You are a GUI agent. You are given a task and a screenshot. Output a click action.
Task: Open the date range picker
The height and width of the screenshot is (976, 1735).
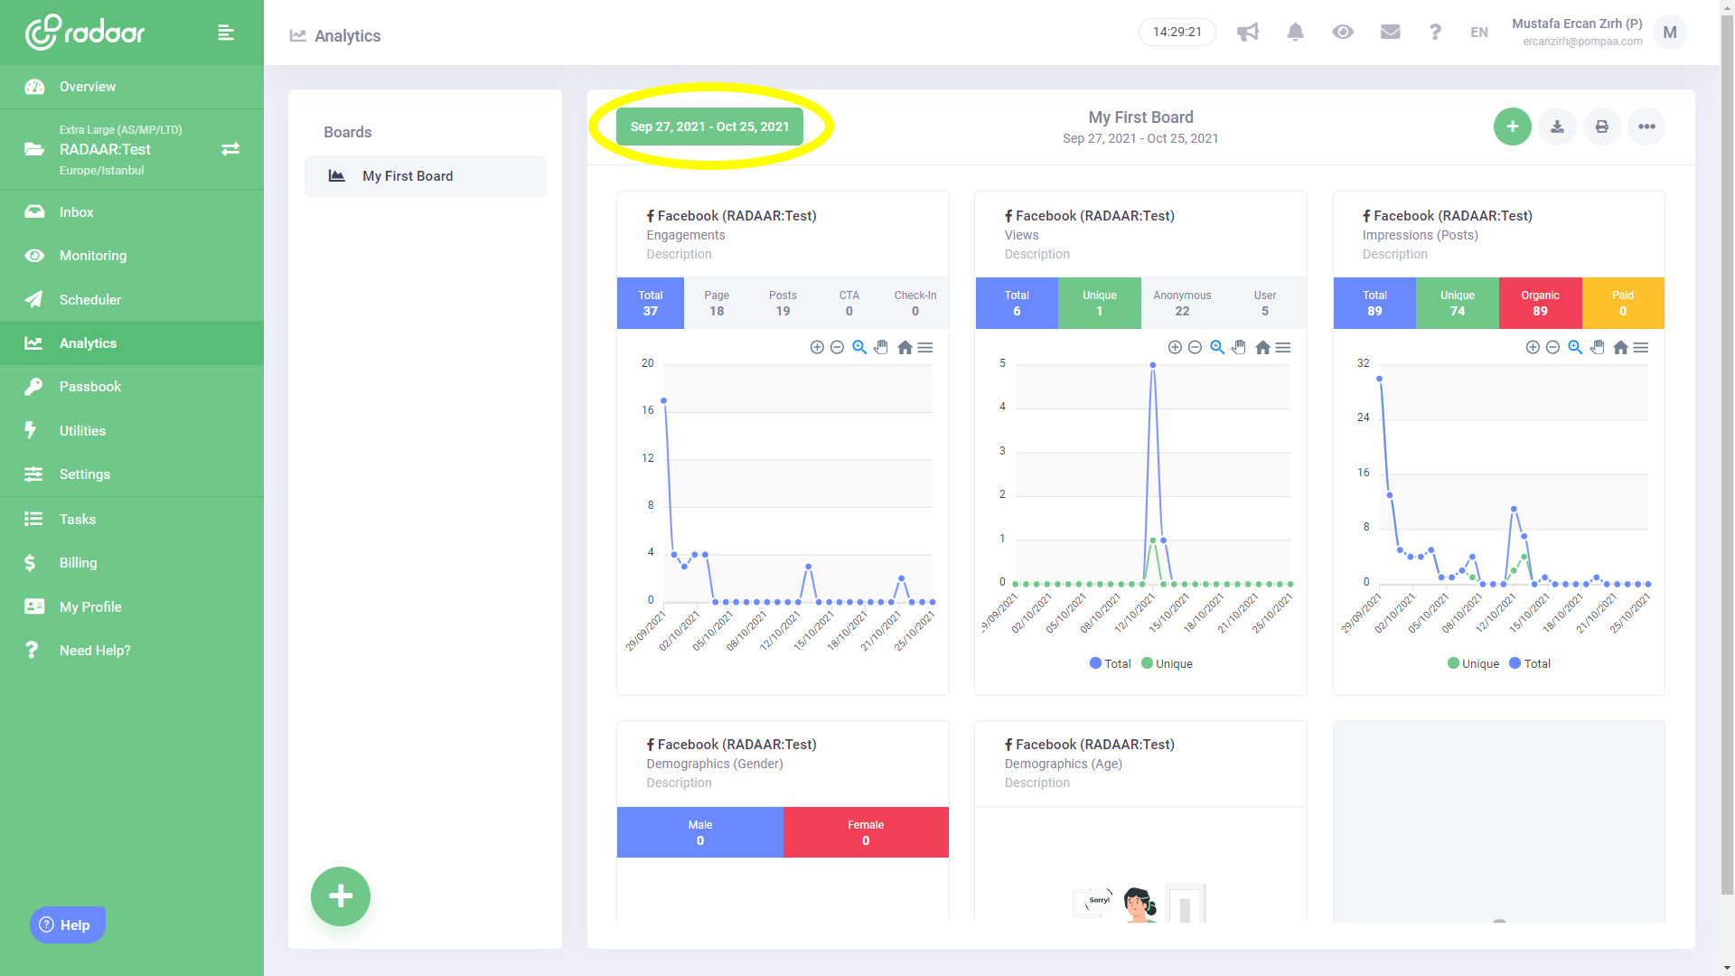click(x=709, y=127)
